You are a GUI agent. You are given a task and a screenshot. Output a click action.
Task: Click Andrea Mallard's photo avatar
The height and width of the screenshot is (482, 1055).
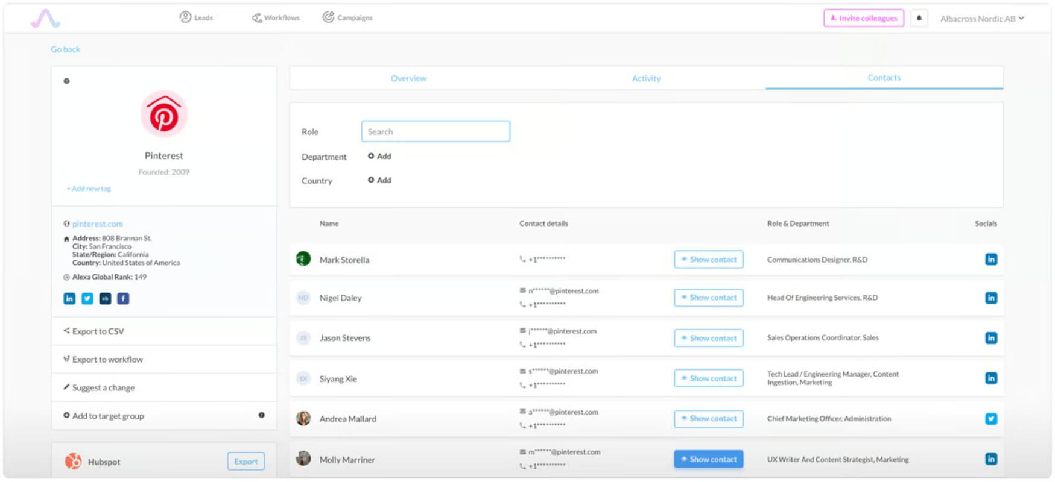click(303, 418)
